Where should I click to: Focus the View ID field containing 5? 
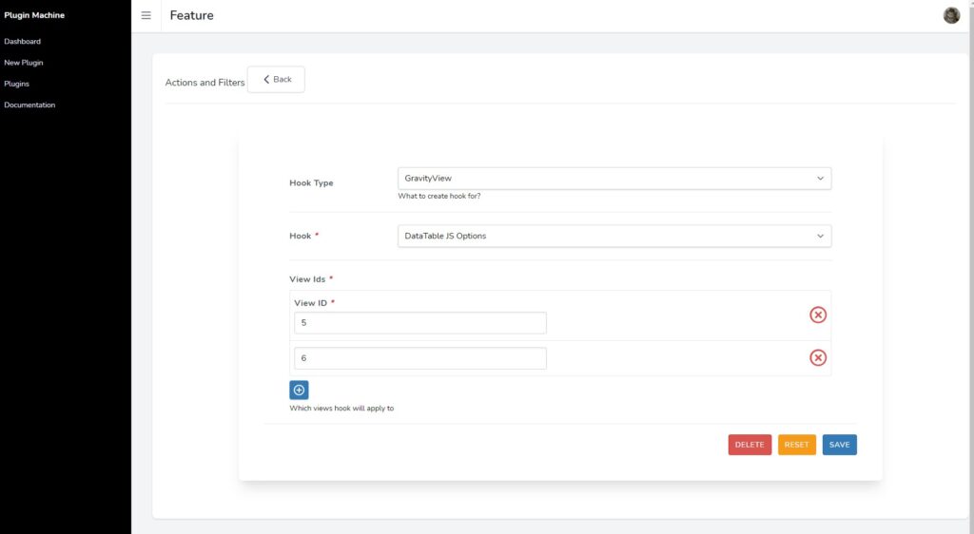420,323
